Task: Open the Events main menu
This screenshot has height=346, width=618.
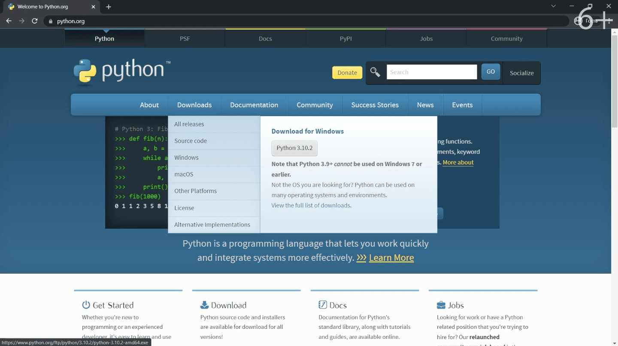Action: [462, 105]
